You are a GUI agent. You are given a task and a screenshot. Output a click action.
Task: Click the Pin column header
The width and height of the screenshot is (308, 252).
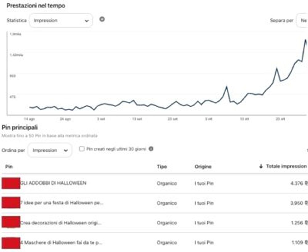pos(9,167)
